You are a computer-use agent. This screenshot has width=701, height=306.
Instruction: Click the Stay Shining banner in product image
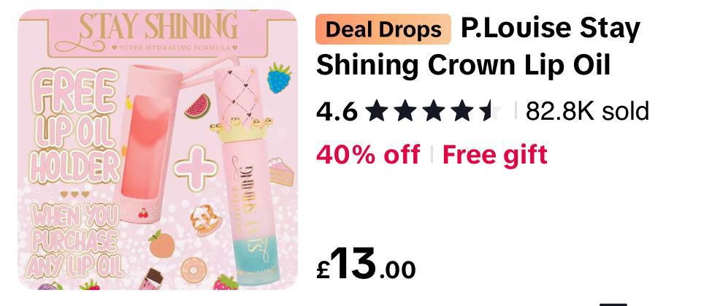(158, 34)
